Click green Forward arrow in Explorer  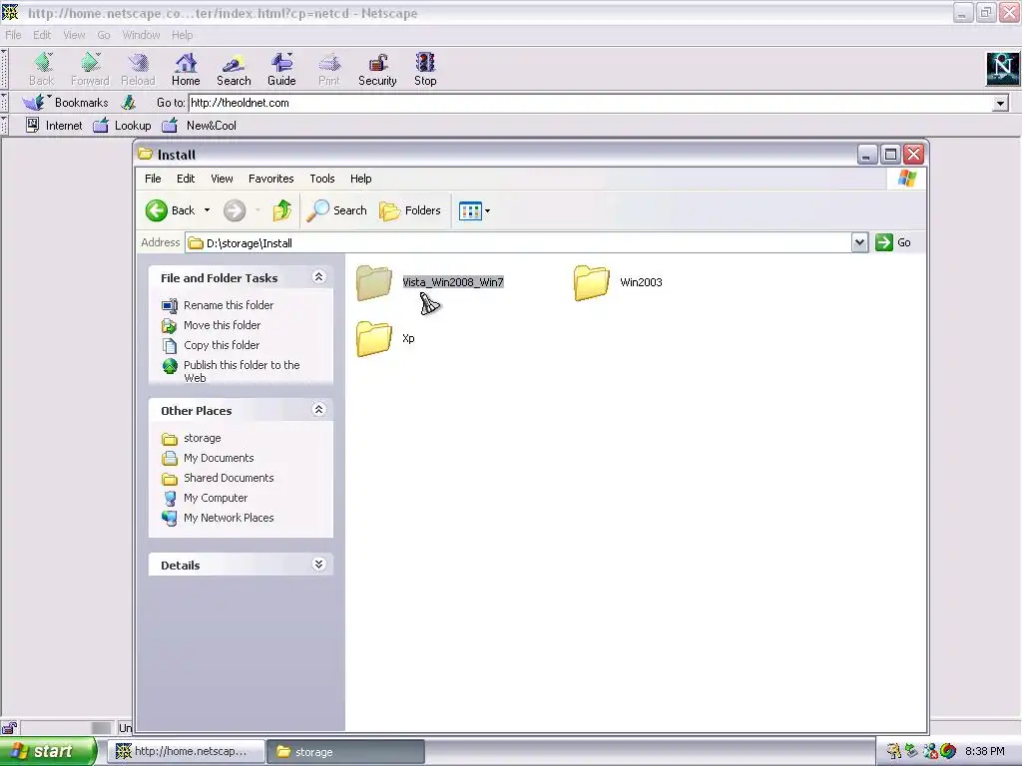point(235,210)
